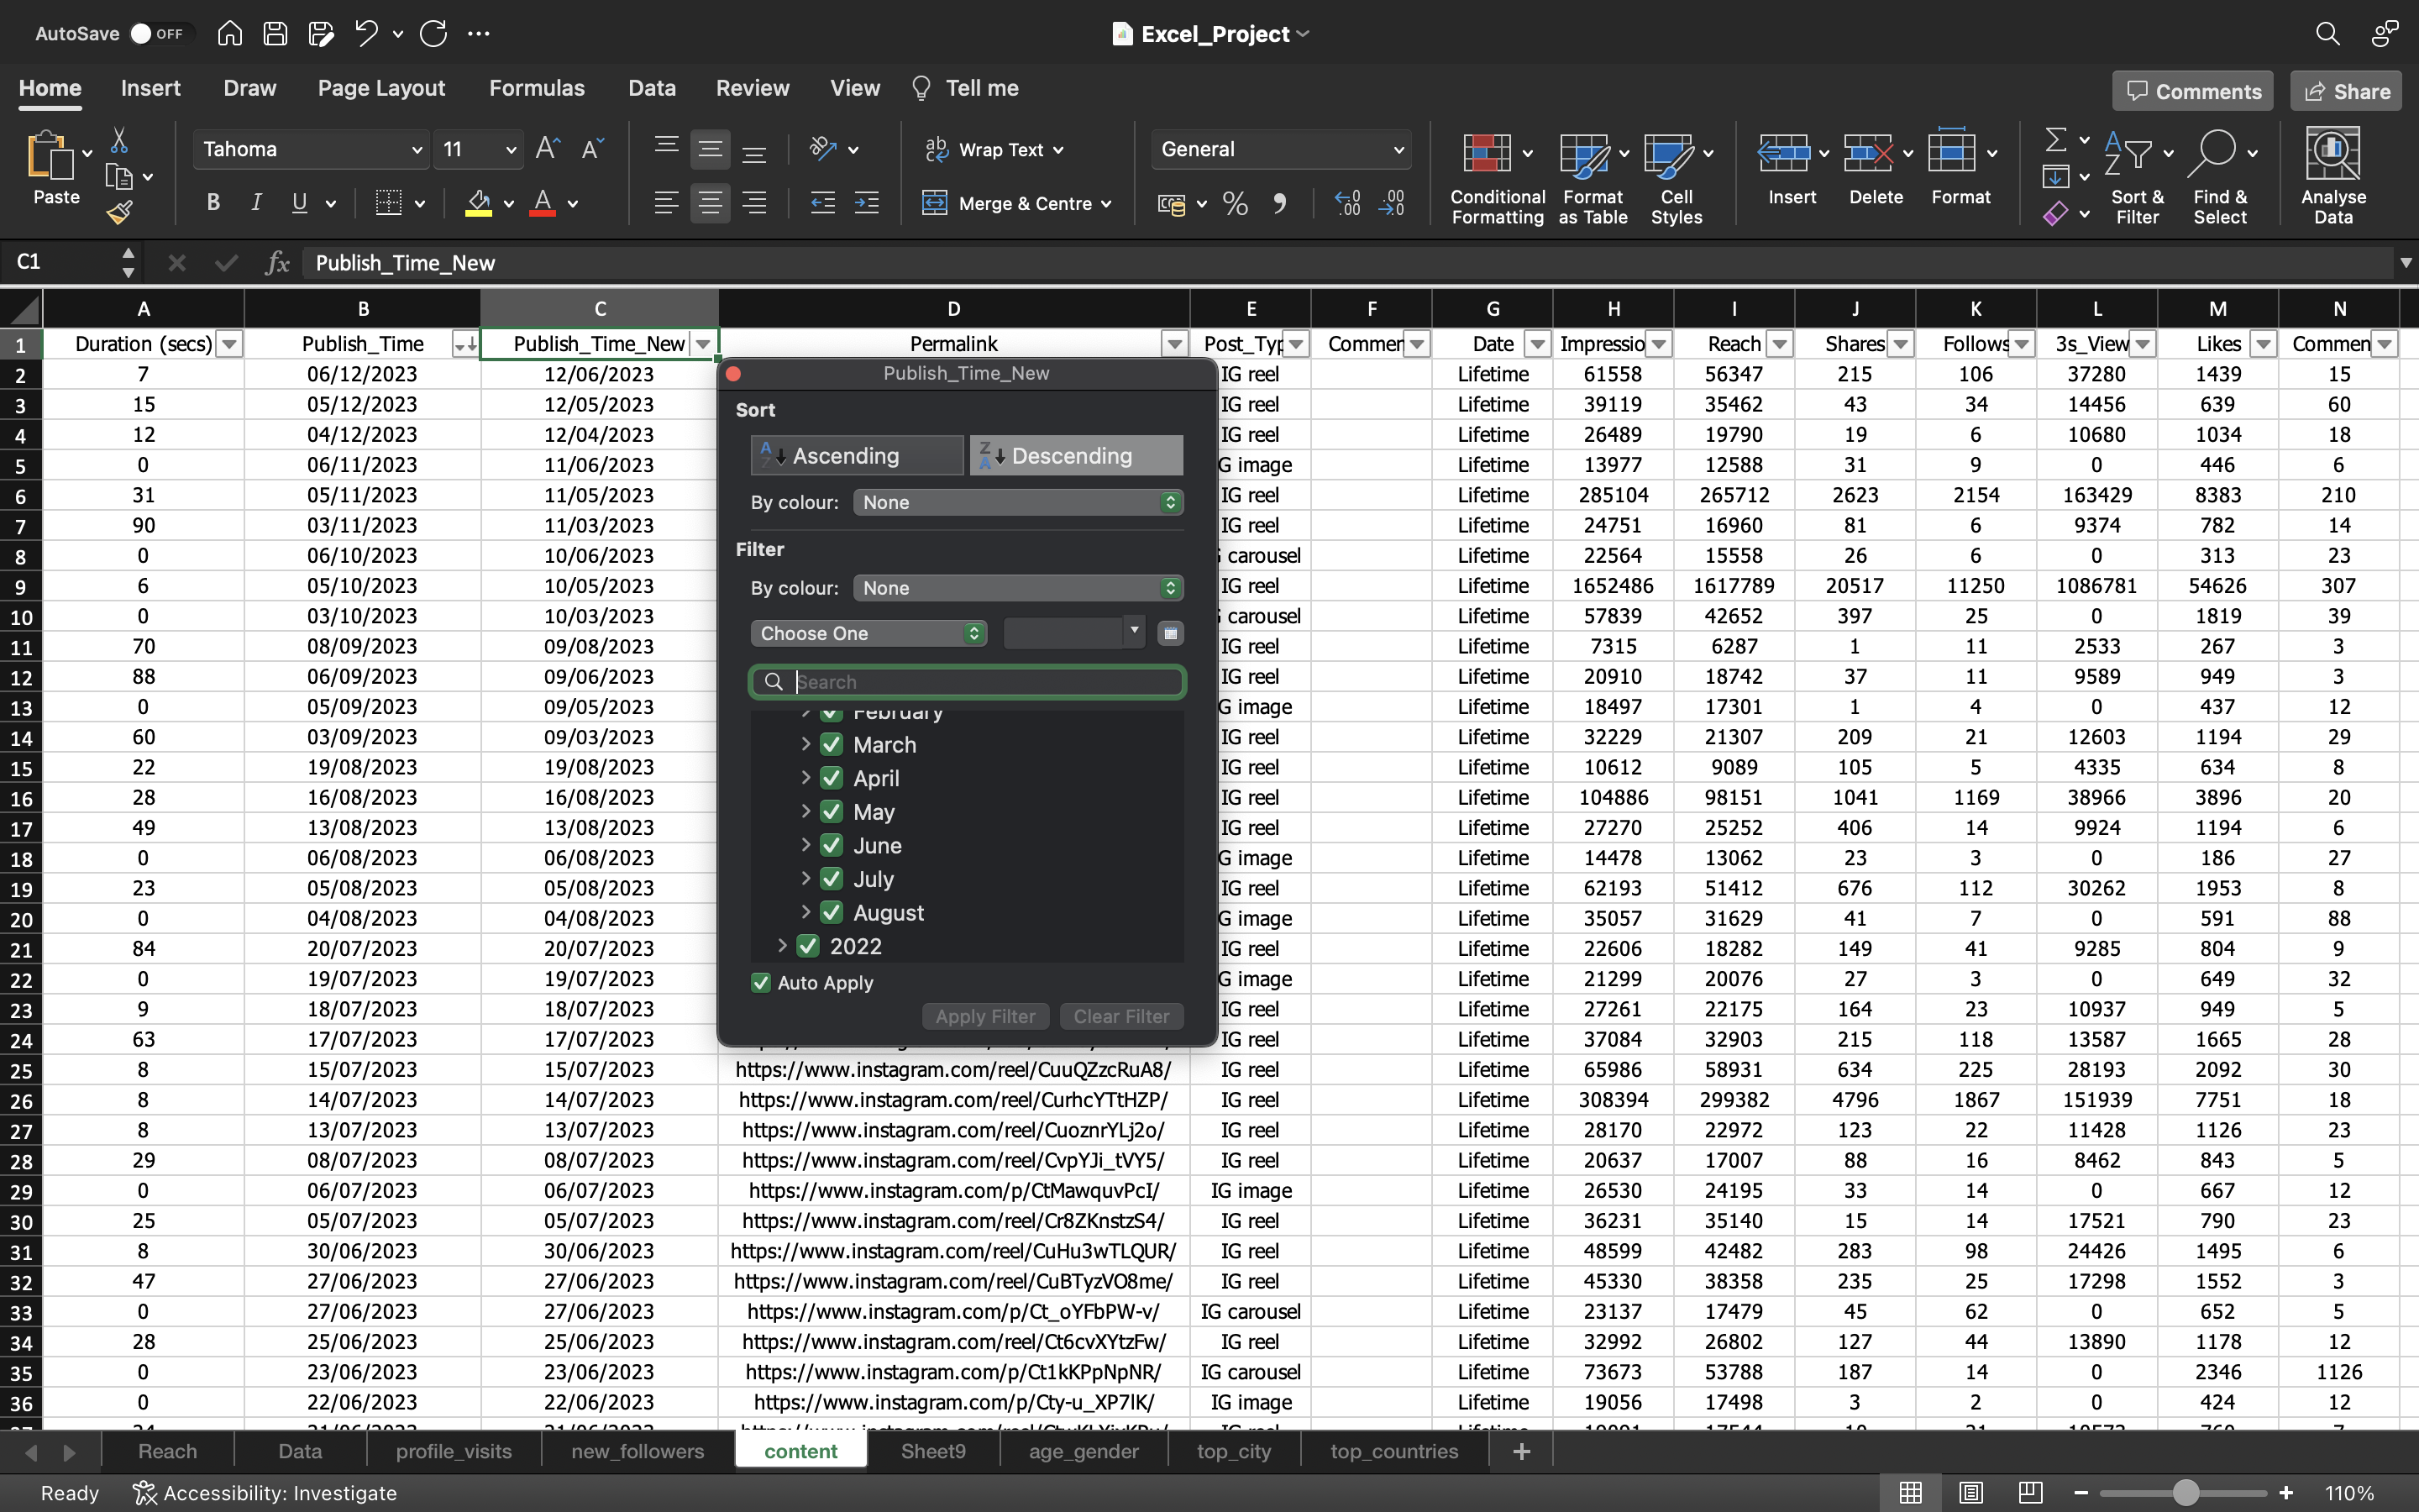Uncheck the July checkbox
Screen dimensions: 2419x1512
(x=831, y=879)
